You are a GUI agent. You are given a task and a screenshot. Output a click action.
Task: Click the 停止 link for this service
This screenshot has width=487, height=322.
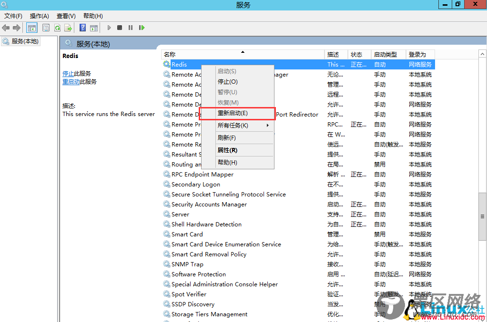pyautogui.click(x=68, y=73)
